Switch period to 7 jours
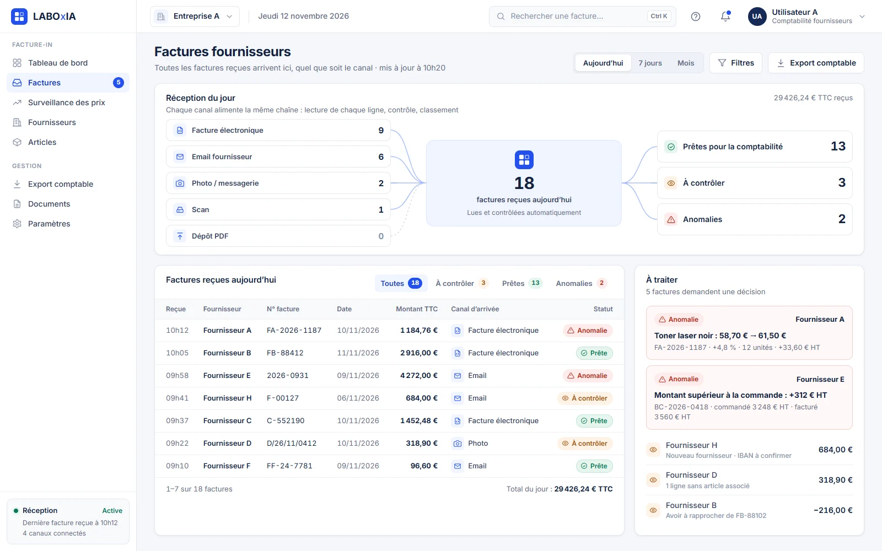882x551 pixels. click(650, 63)
